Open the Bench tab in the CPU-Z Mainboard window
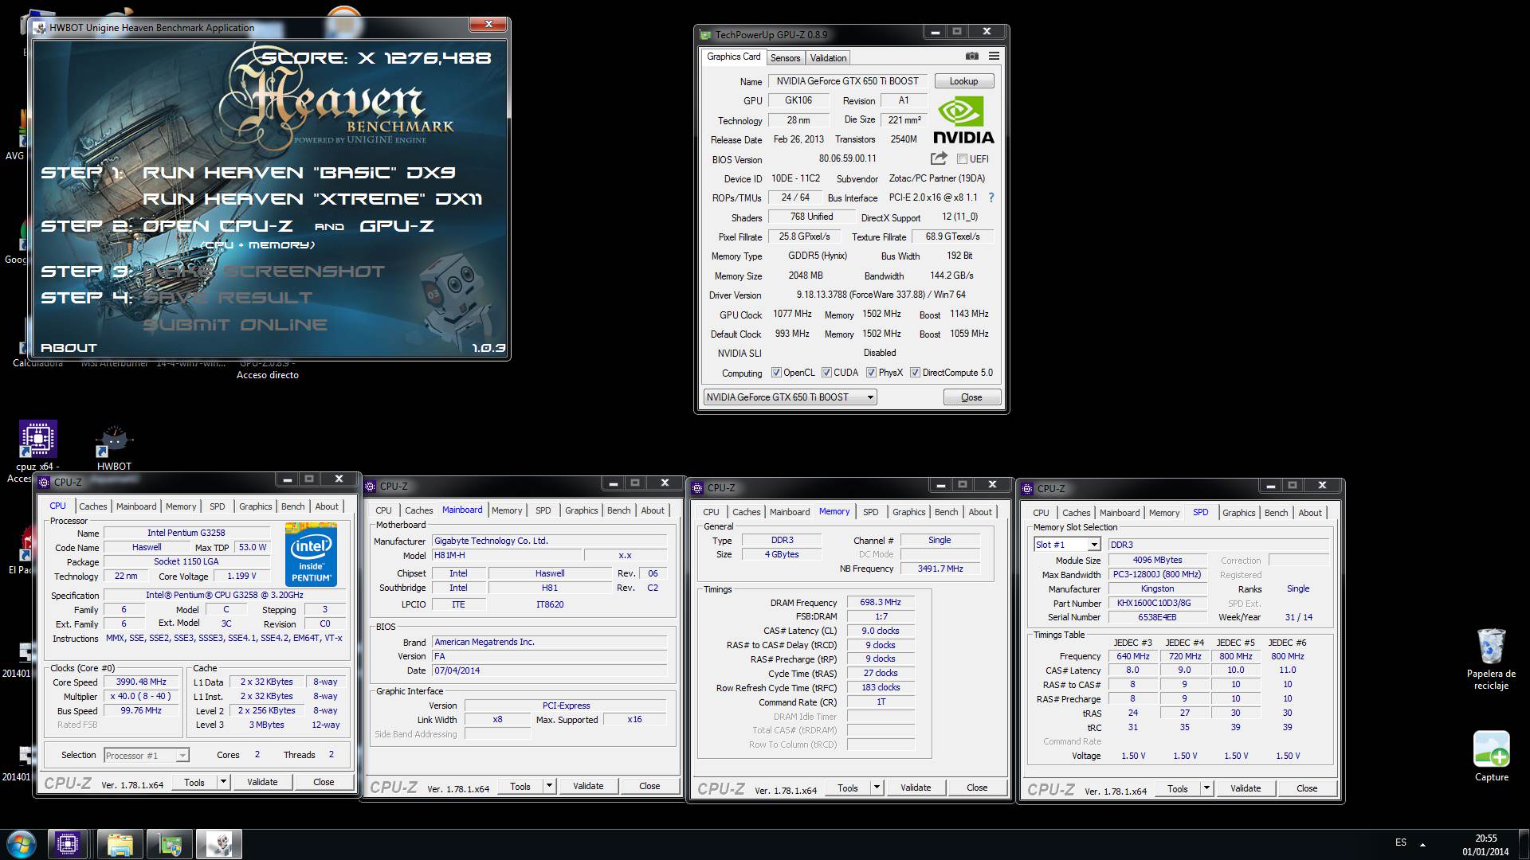Image resolution: width=1530 pixels, height=860 pixels. click(618, 510)
